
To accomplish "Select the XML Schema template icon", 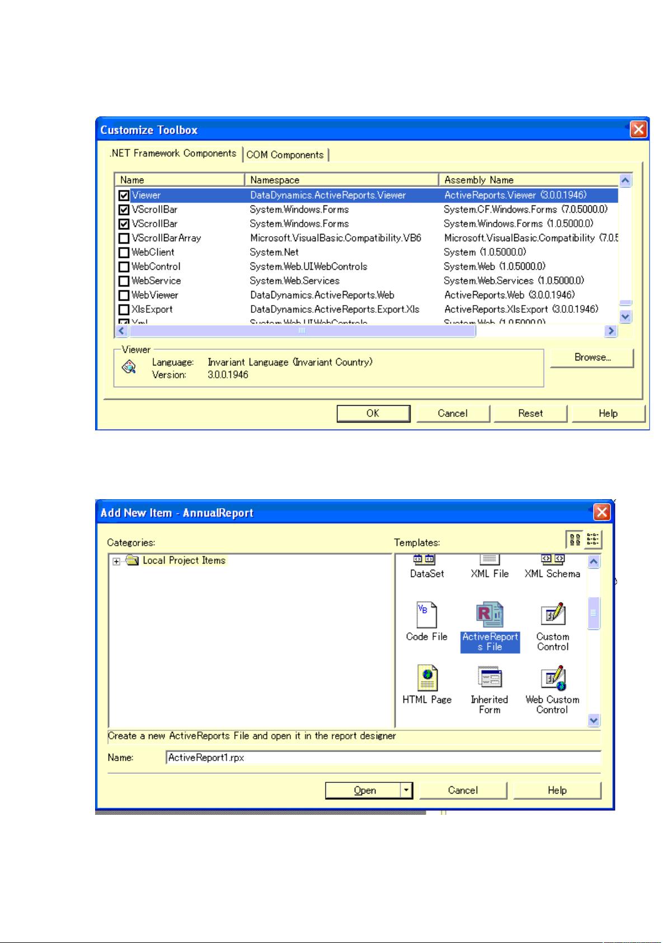I will pos(552,560).
